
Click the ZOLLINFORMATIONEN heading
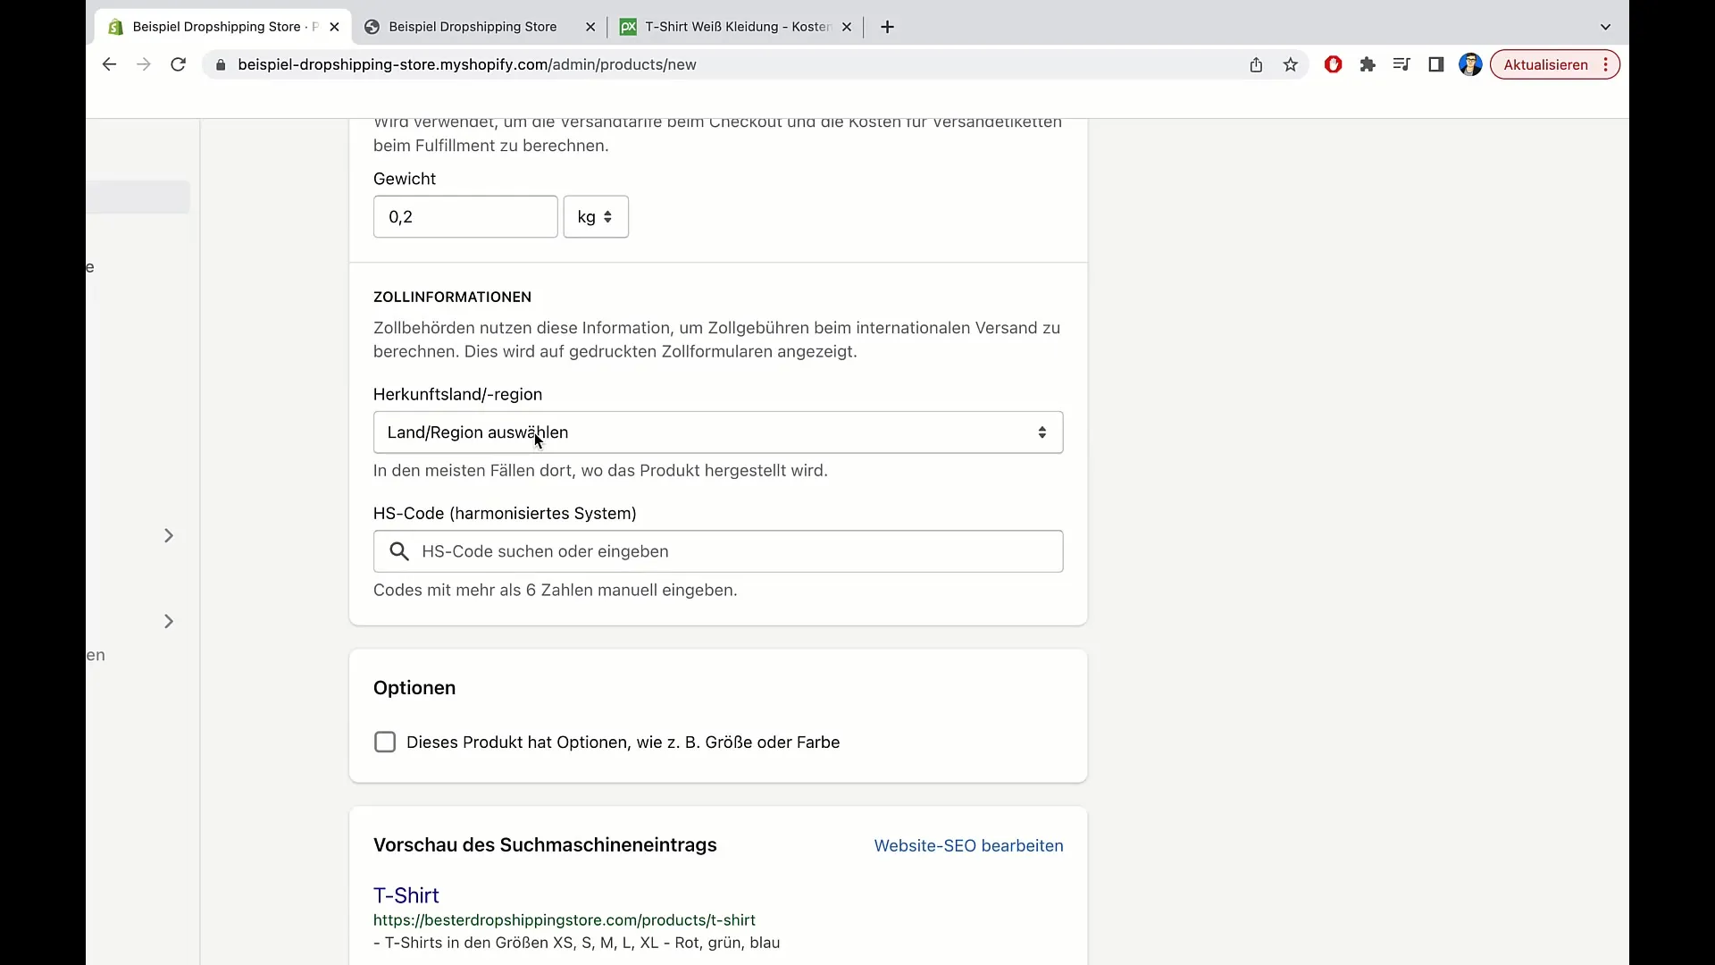[x=452, y=297]
